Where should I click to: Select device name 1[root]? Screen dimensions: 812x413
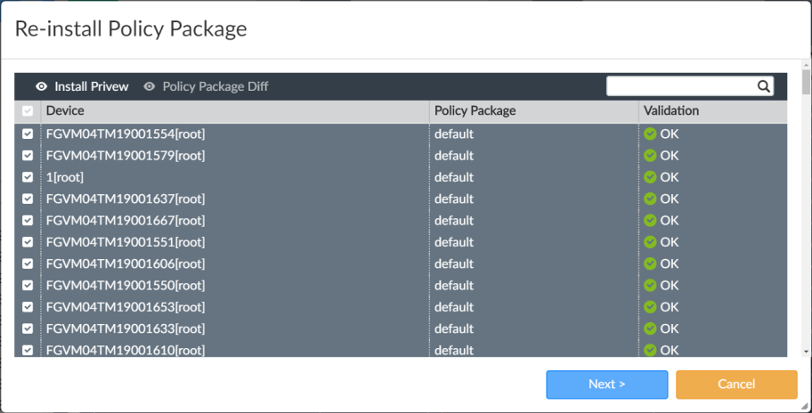click(65, 177)
